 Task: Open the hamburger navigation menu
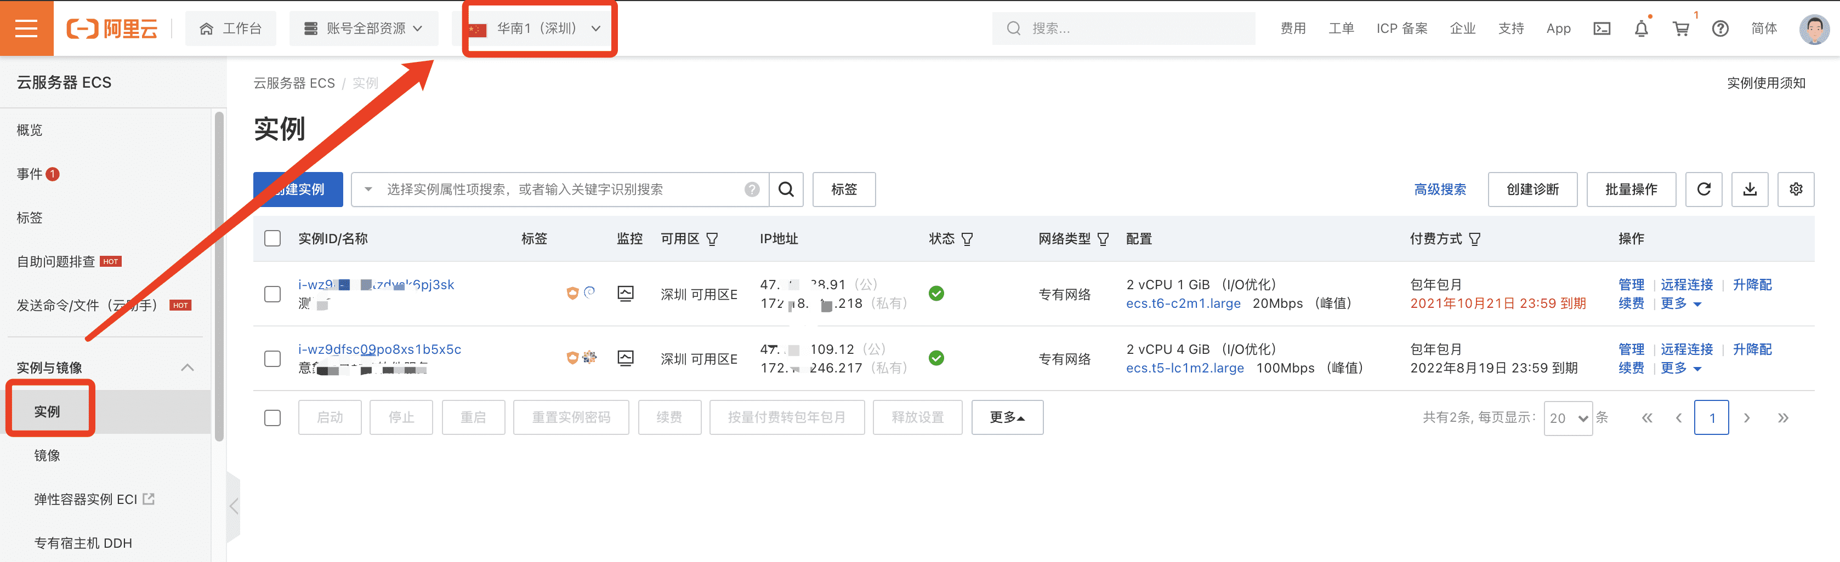(x=26, y=28)
